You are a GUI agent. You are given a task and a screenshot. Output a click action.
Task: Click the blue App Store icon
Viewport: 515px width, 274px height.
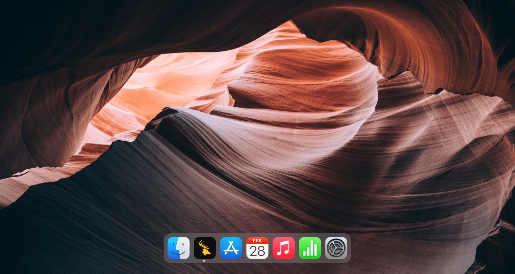click(231, 248)
